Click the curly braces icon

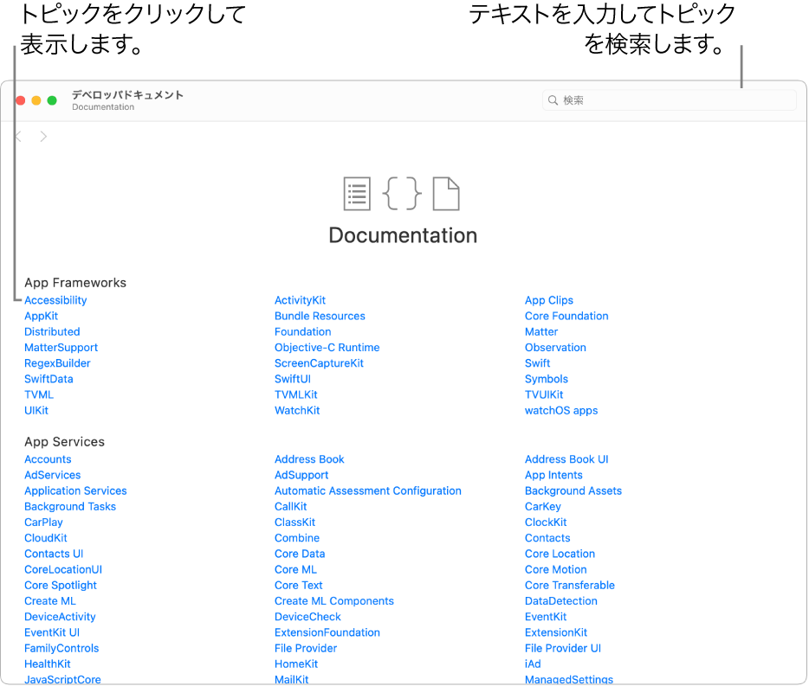tap(402, 193)
